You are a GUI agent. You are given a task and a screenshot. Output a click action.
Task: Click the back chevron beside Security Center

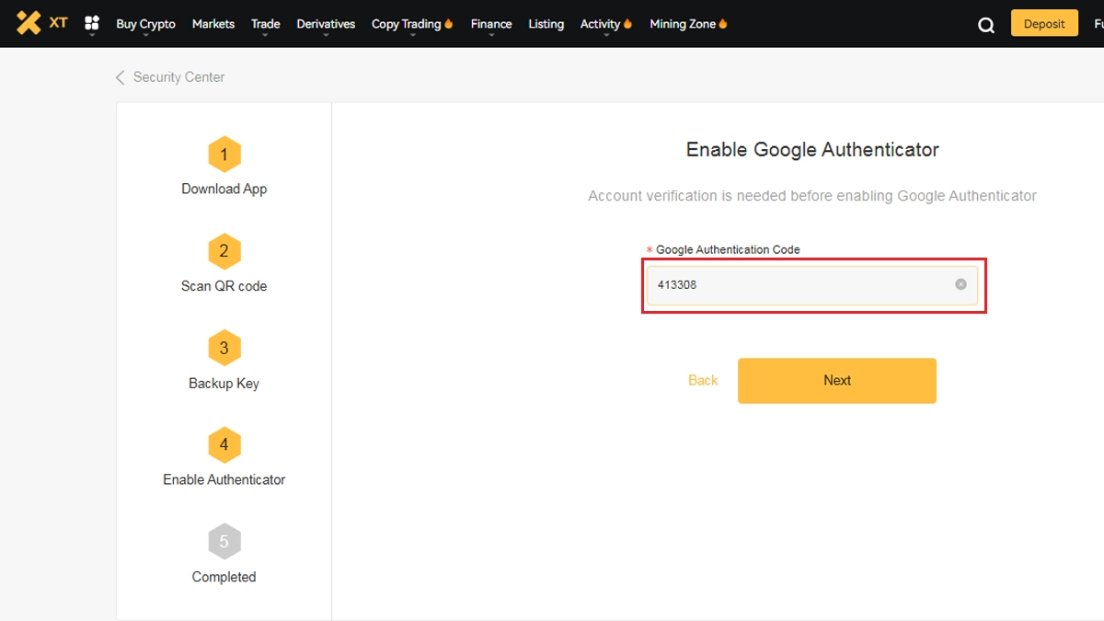coord(120,77)
